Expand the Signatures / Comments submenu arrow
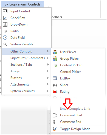Viewport: 107px width, 135px height. tap(48, 58)
